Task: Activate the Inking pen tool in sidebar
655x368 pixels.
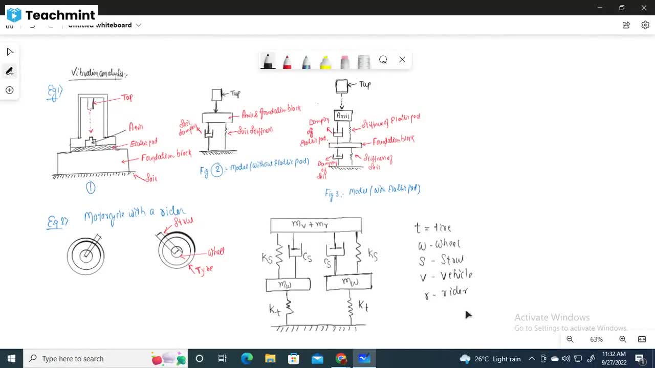Action: [10, 71]
